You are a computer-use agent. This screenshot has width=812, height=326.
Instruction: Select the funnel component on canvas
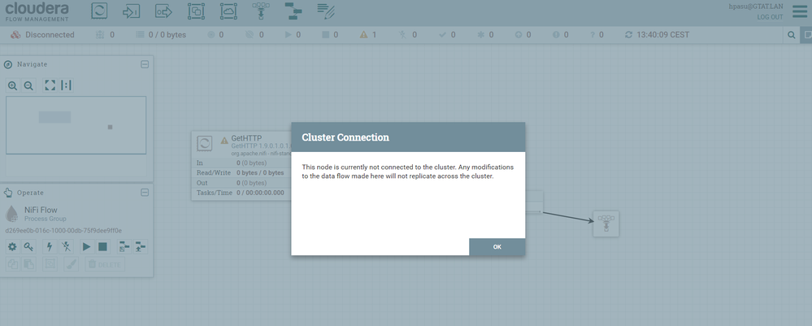pyautogui.click(x=606, y=224)
